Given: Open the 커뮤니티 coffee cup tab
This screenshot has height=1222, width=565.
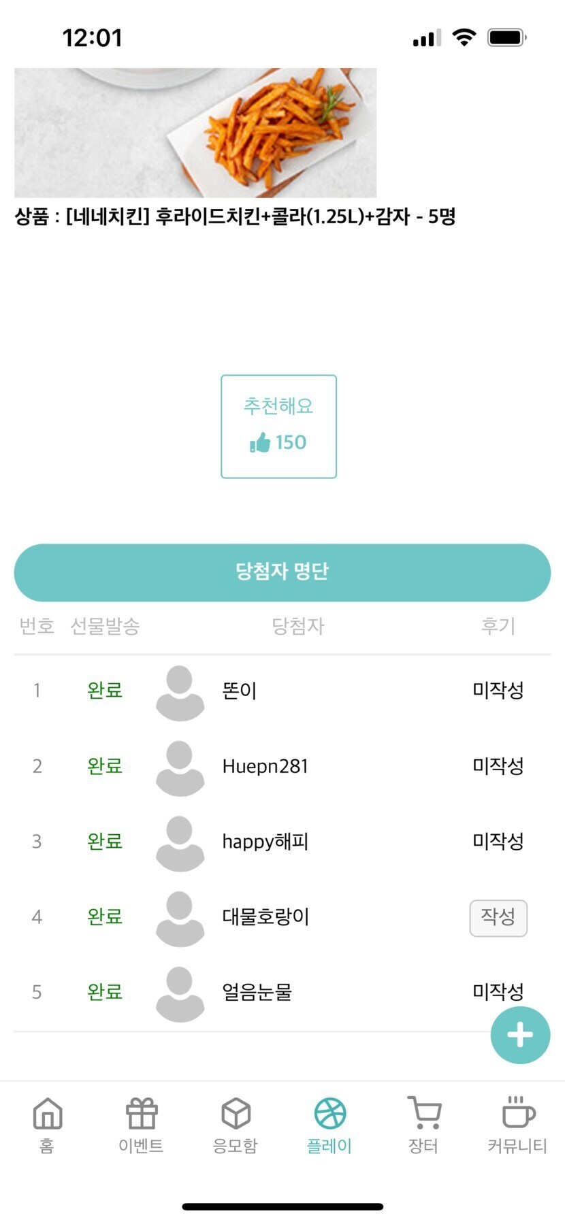Looking at the screenshot, I should pyautogui.click(x=517, y=1125).
